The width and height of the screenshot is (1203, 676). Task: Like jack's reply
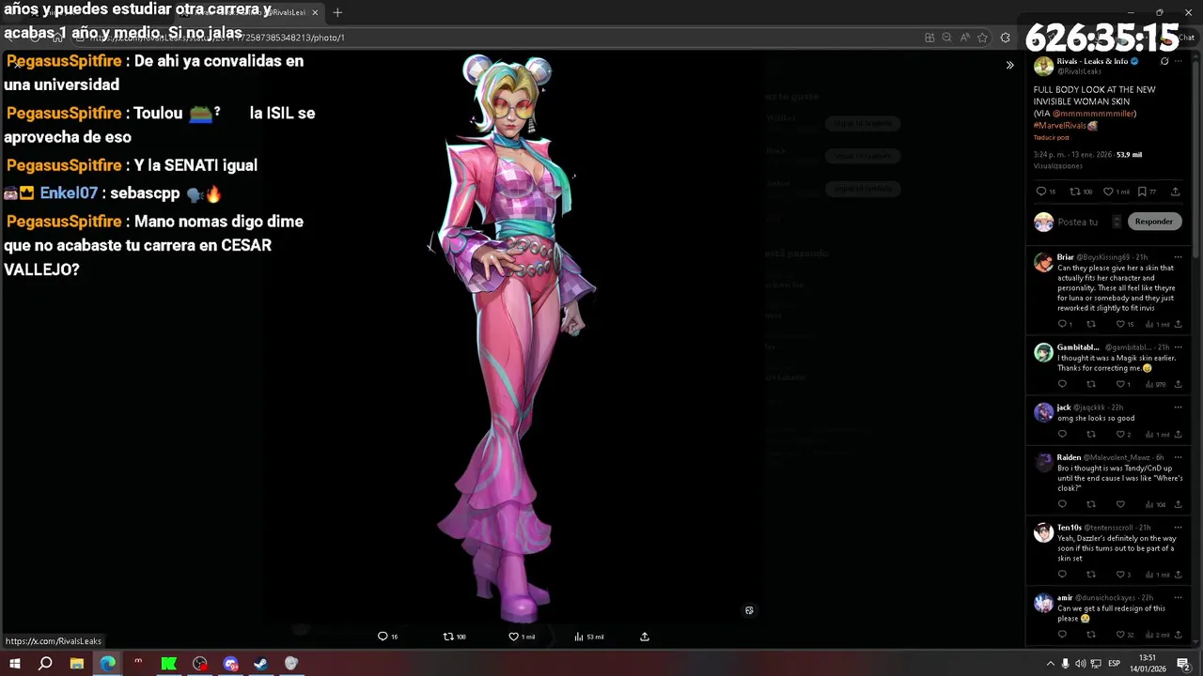[1120, 434]
